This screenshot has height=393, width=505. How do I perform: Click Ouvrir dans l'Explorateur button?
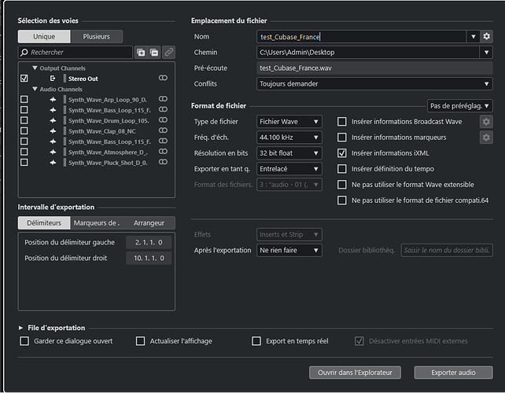[355, 373]
